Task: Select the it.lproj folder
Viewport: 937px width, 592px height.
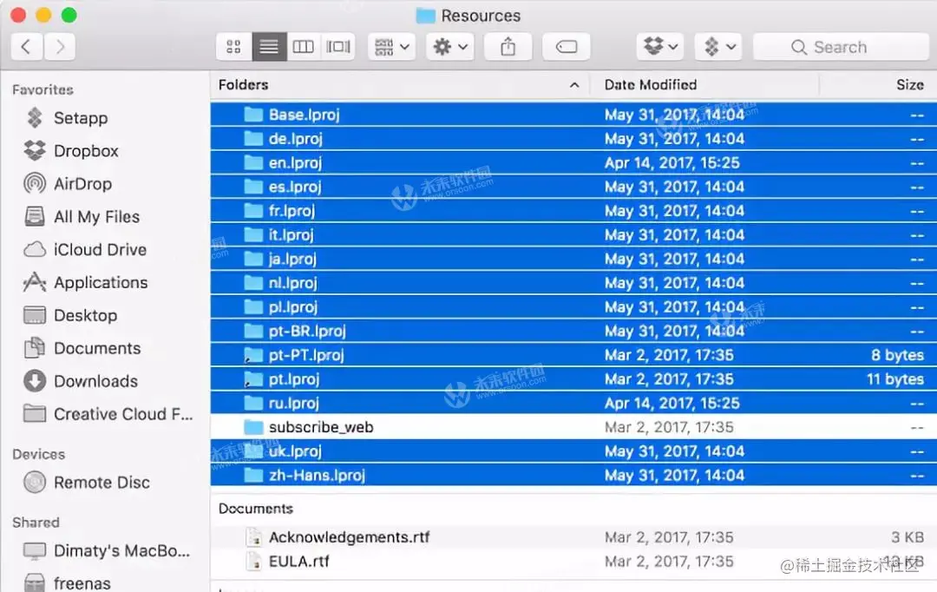Action: pos(573,234)
